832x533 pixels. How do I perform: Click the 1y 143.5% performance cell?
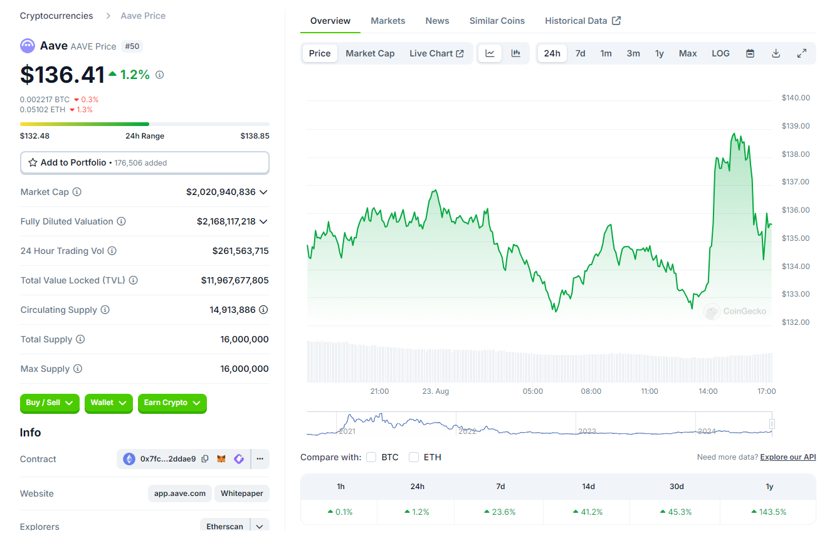point(769,512)
